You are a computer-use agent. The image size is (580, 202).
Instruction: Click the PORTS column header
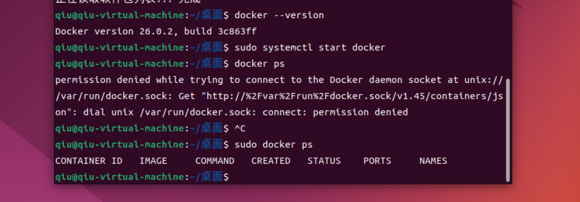[x=377, y=161]
